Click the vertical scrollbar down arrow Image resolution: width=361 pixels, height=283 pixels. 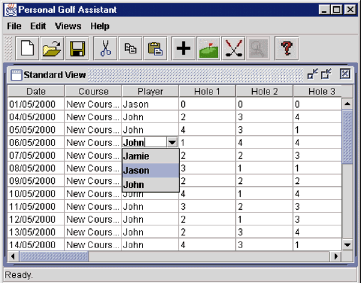coord(347,245)
